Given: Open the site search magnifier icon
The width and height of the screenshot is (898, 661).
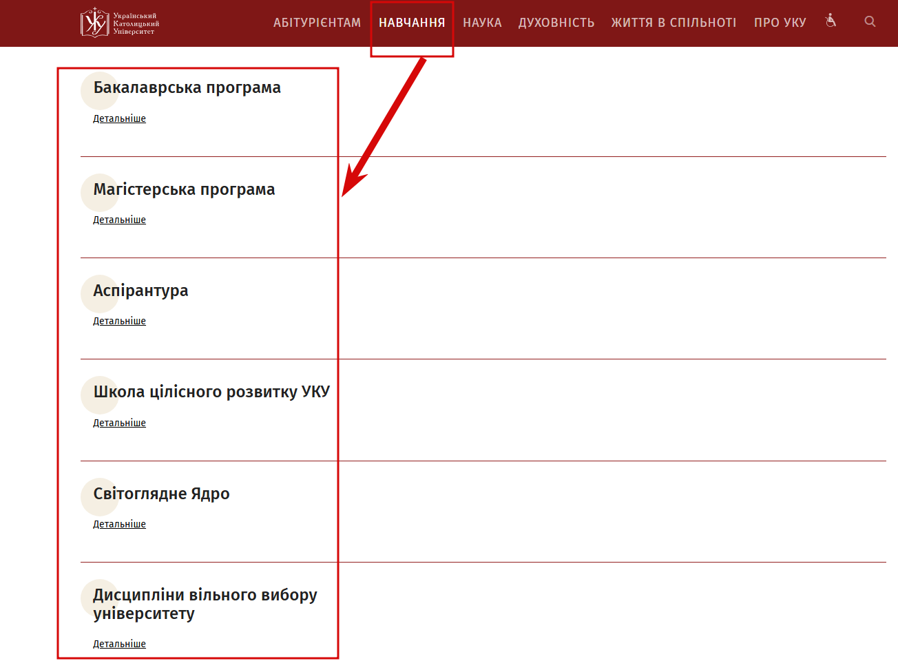Looking at the screenshot, I should pos(870,21).
